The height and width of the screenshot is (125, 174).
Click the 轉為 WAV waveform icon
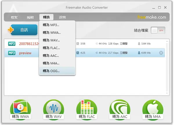(x=54, y=110)
